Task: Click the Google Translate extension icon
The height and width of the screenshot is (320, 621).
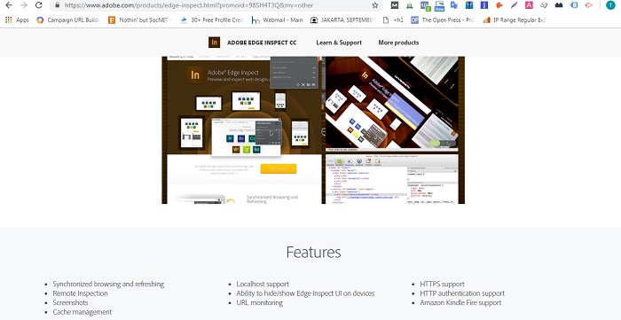Action: [454, 5]
